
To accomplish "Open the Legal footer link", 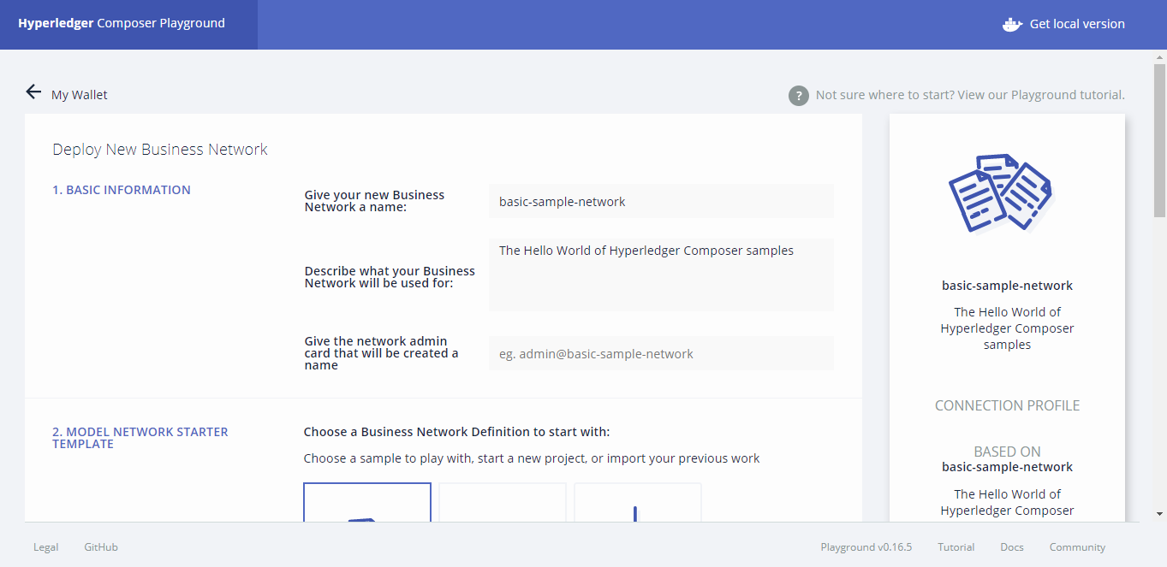I will pyautogui.click(x=46, y=547).
